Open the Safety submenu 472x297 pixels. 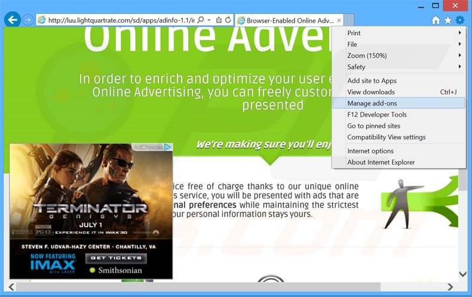[x=400, y=67]
